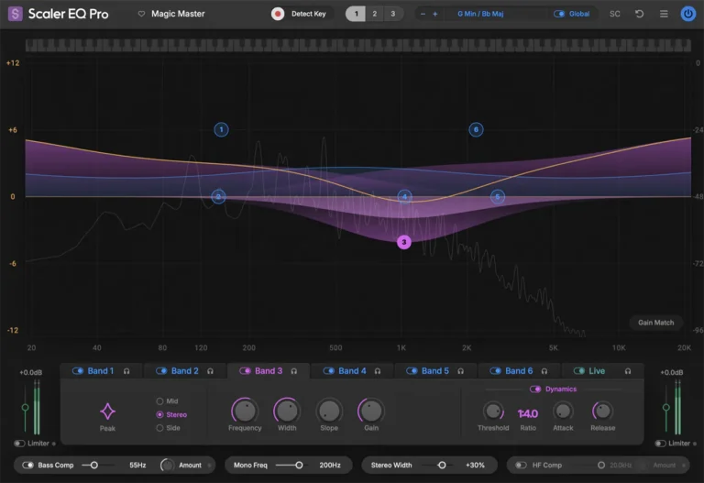The width and height of the screenshot is (704, 483).
Task: Click the SC sidechain button
Action: click(x=615, y=14)
